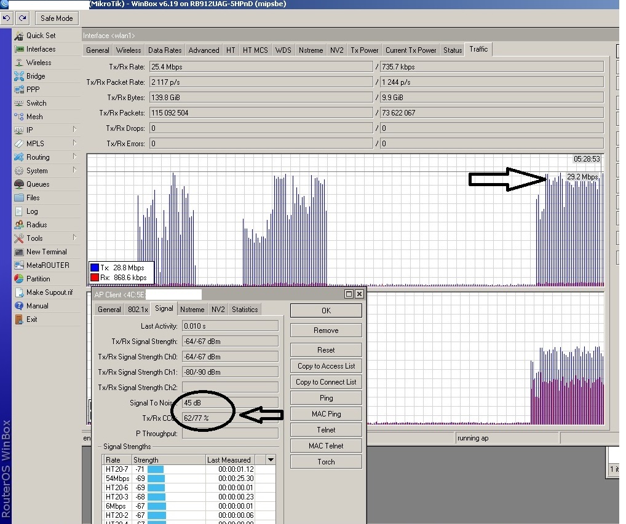Image resolution: width=626 pixels, height=524 pixels.
Task: Open the Routing menu icon
Action: 19,157
